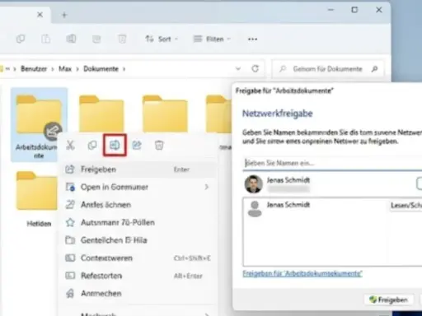Image resolution: width=422 pixels, height=316 pixels.
Task: Select the third folder in the top row
Action: 165,114
